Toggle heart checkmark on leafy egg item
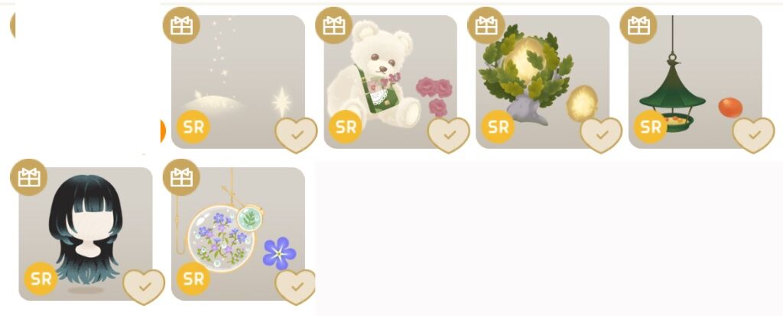Image resolution: width=783 pixels, height=316 pixels. click(601, 135)
